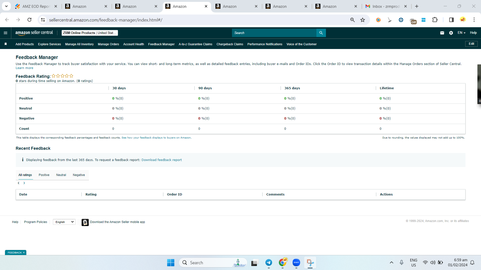
Task: Open the ZRM Online Products account switcher
Action: click(x=90, y=33)
